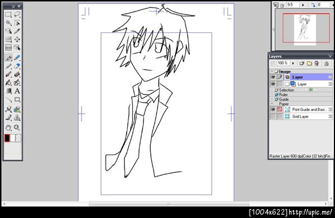Select the Pen tool
Screen dimensions: 335x218
point(8,57)
